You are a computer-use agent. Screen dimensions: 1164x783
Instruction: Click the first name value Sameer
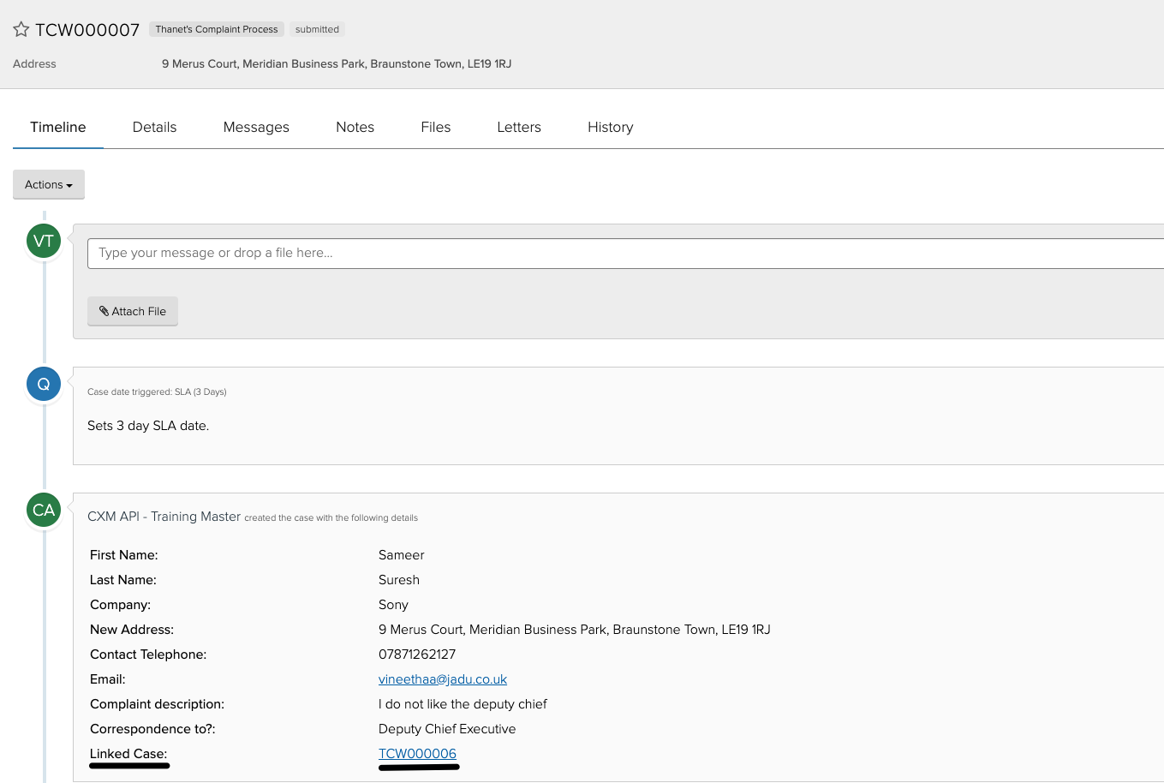[x=402, y=555]
